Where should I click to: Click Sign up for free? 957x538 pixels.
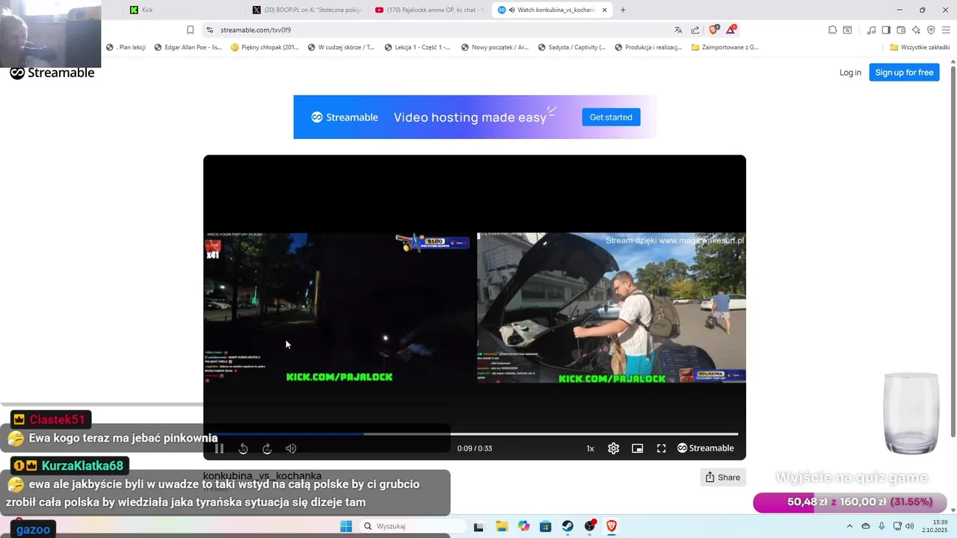[904, 72]
